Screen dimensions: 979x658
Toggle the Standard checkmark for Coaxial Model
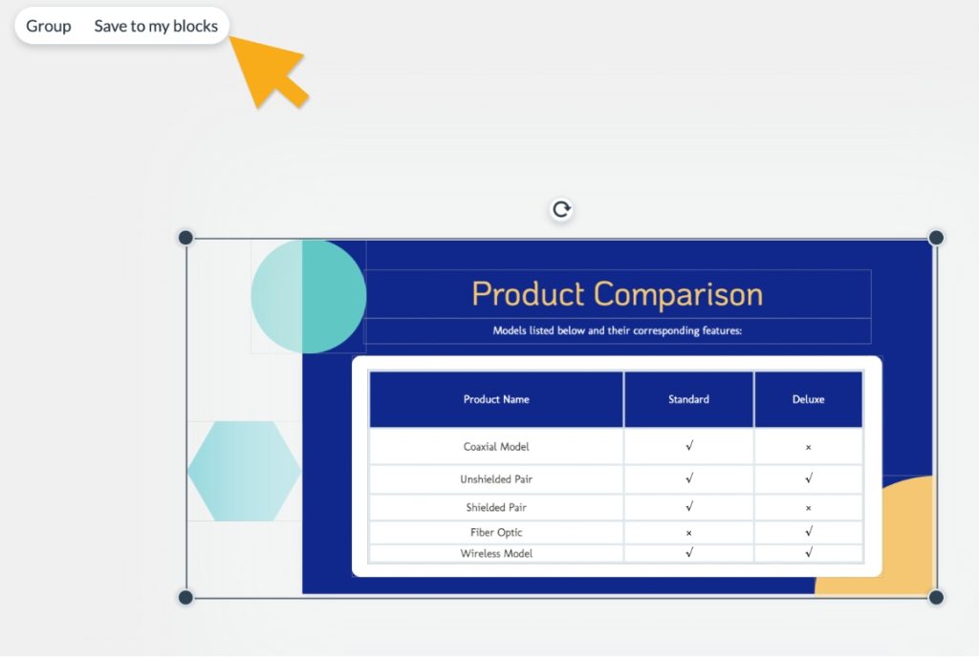click(x=687, y=446)
